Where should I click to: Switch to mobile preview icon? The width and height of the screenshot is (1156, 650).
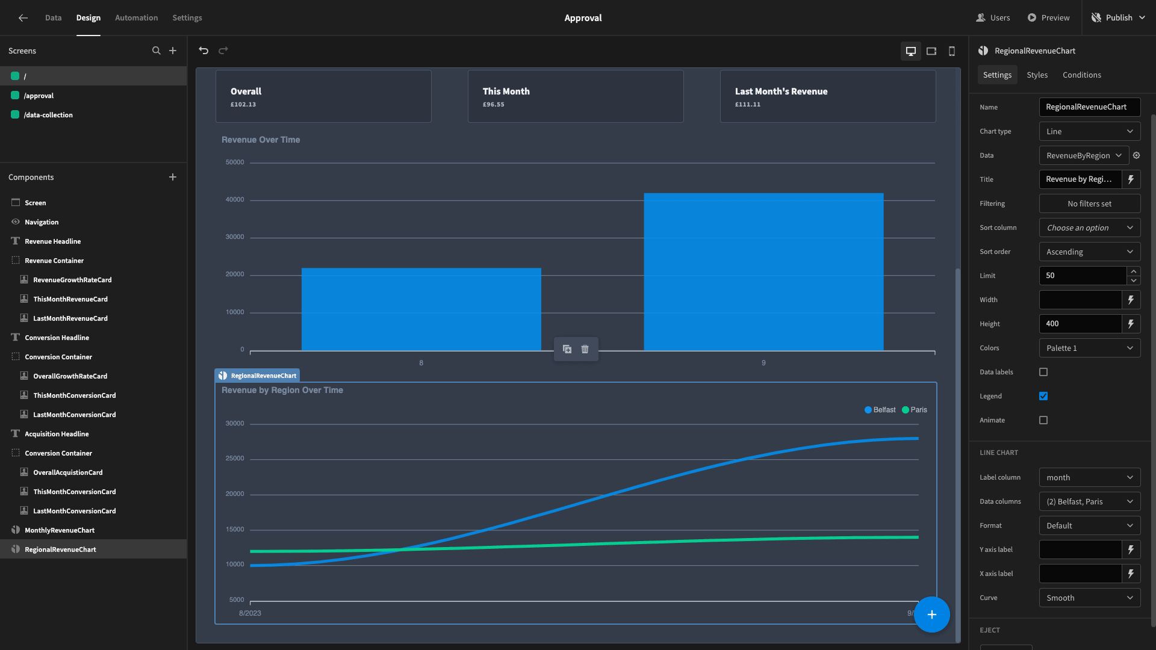(x=952, y=51)
